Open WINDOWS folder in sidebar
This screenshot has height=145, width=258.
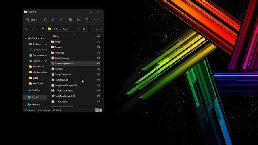[38, 83]
